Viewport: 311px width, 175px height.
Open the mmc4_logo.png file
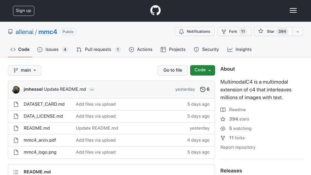(x=40, y=152)
